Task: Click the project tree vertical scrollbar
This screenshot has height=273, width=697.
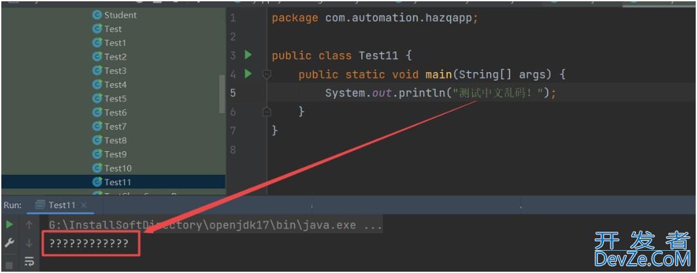Action: tap(222, 94)
